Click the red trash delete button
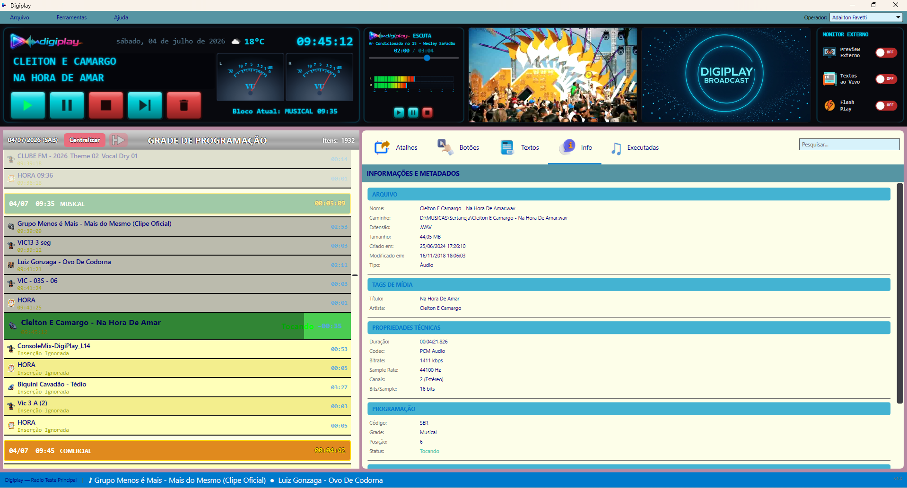Image resolution: width=907 pixels, height=488 pixels. pyautogui.click(x=184, y=105)
